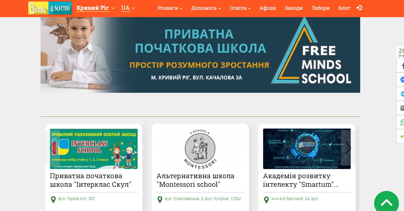Click the share count number
Viewport: 404px width, 211px height.
(x=401, y=51)
